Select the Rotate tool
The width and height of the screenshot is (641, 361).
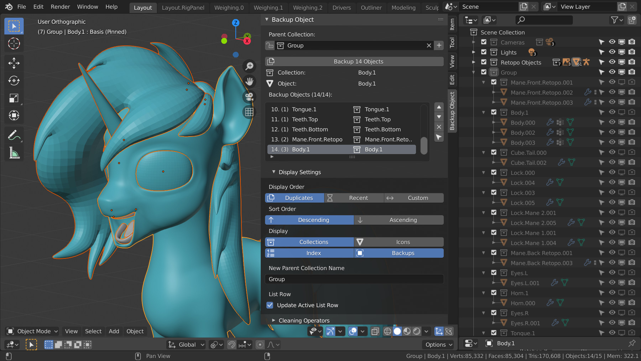point(14,81)
